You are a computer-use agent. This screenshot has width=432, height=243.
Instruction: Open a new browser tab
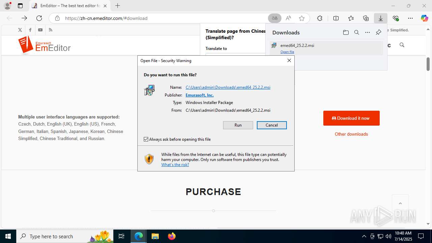[117, 6]
